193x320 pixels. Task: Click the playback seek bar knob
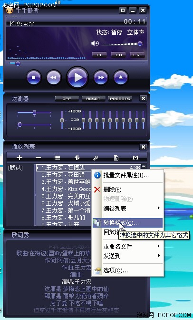point(18,64)
